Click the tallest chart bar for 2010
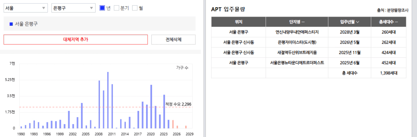 [x=108, y=100]
